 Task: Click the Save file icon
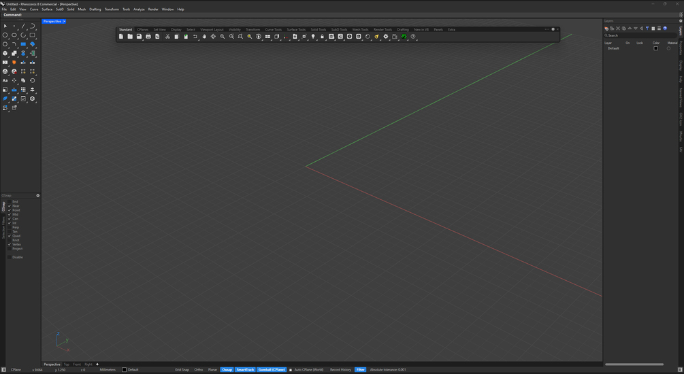pos(139,37)
